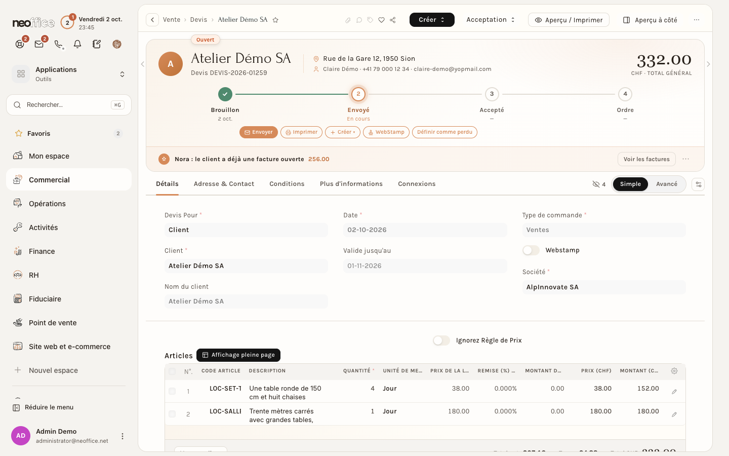Expand the orange-outlined Créer menu under the steps

click(343, 132)
